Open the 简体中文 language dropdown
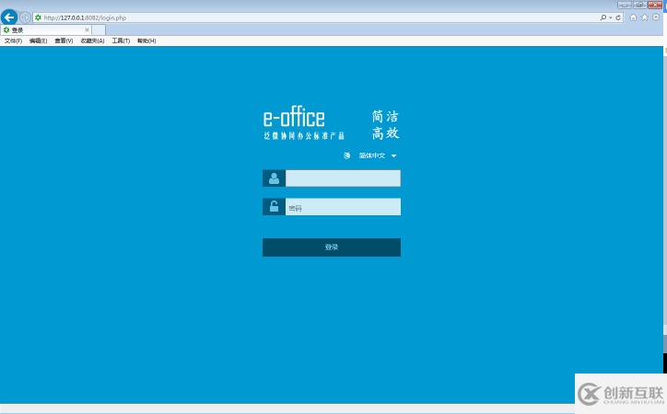667x414 pixels. click(378, 155)
